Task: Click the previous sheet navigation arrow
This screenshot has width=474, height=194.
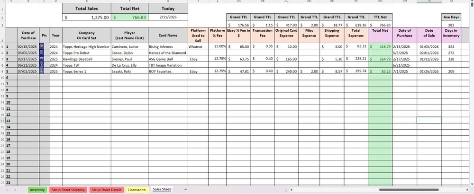Action: click(x=7, y=190)
